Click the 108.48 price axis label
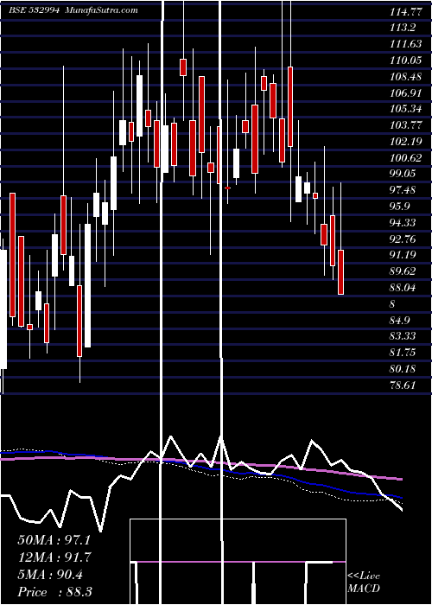 tap(405, 77)
